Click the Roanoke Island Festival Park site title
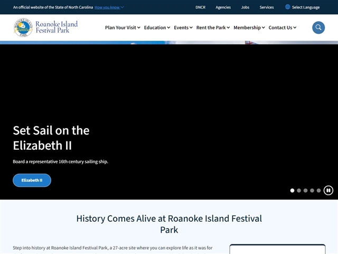Screen dimensions: 338x254 [x=57, y=27]
